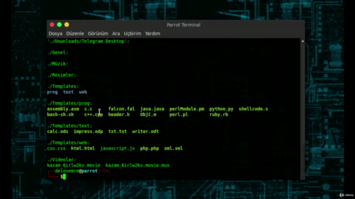The image size is (355, 199).
Task: Open the Uçbirim menu
Action: (x=133, y=34)
